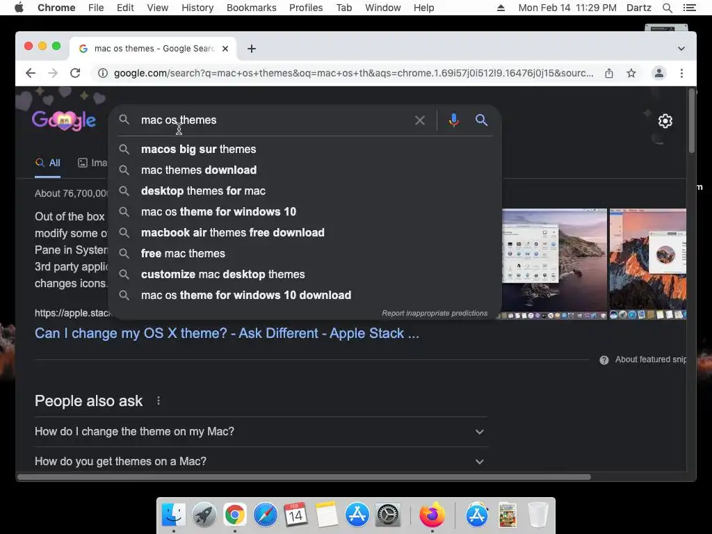
Task: Bookmark this tab with star icon
Action: pos(631,73)
